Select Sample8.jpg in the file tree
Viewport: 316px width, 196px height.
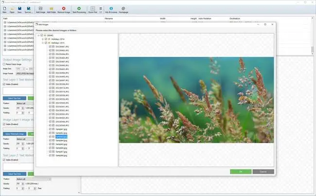pyautogui.click(x=60, y=155)
